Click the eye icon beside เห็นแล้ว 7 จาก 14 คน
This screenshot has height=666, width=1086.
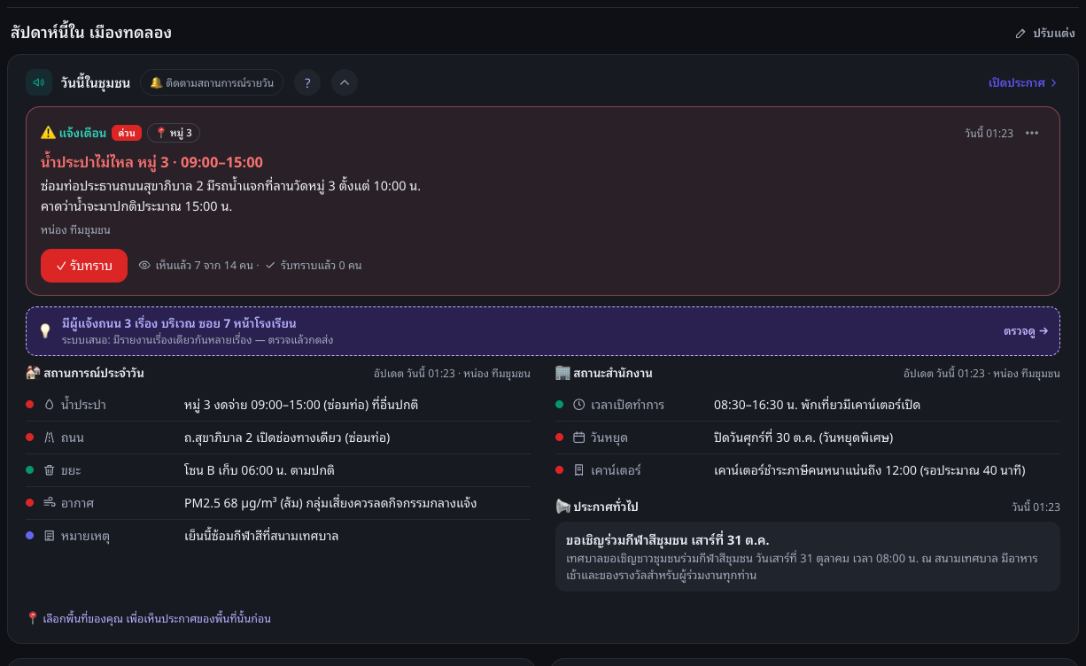145,265
